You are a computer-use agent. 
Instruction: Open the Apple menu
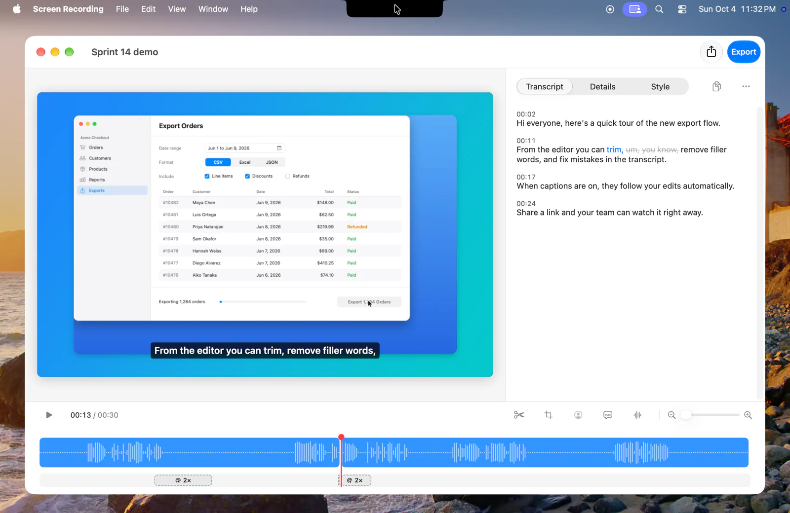coord(16,9)
